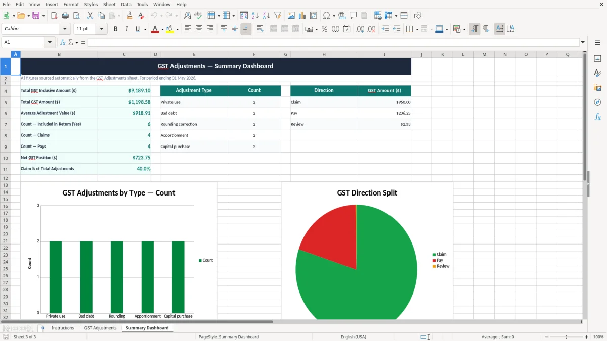Open the Function Wizard
Image resolution: width=607 pixels, height=341 pixels.
63,42
